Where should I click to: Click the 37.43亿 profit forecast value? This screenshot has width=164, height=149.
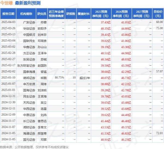[x=106, y=22]
